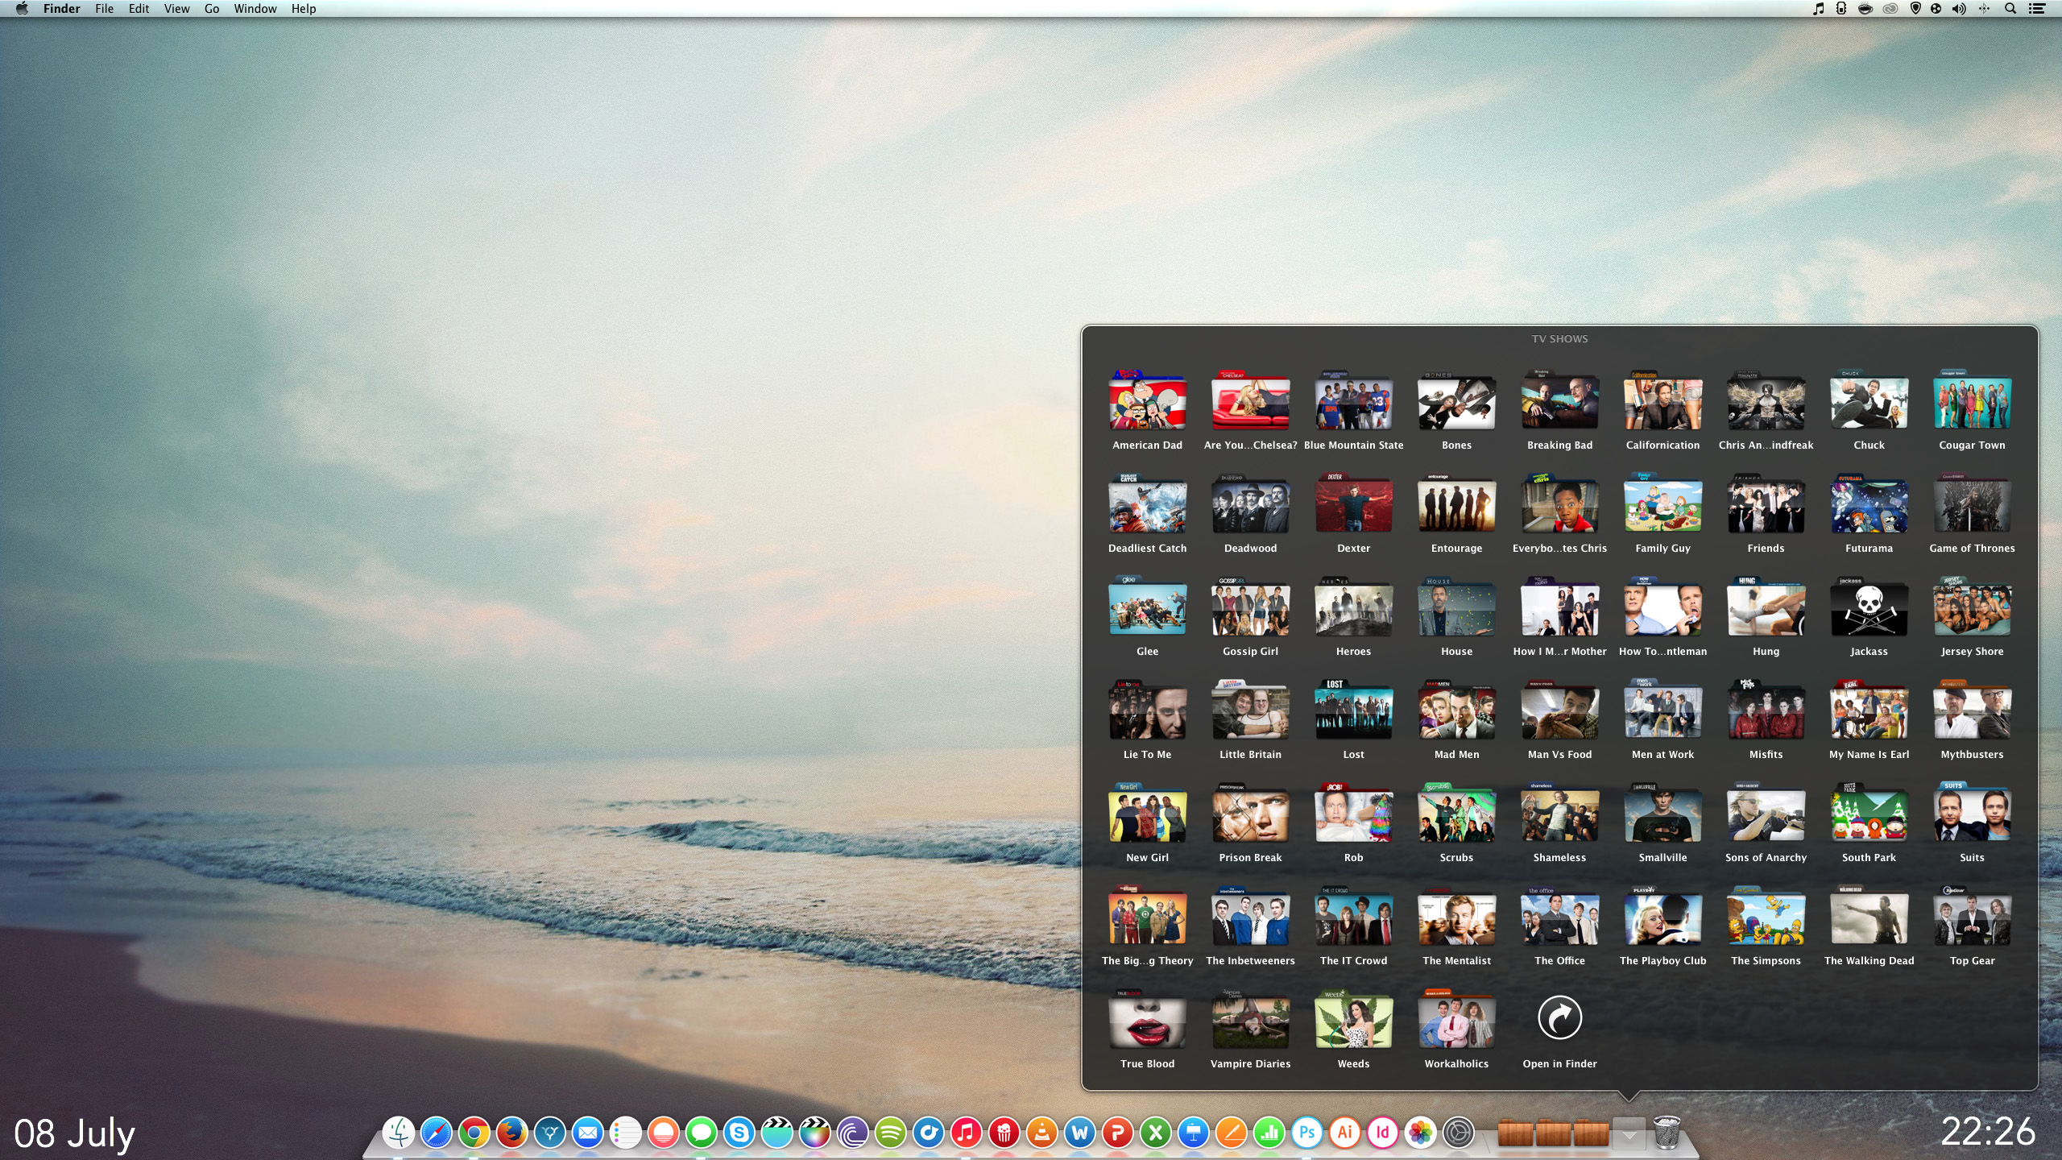Launch Messages from the dock

click(x=702, y=1133)
